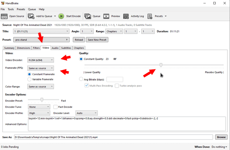Expand the Encoder Profile dropdown
The height and width of the screenshot is (150, 230).
click(x=39, y=113)
